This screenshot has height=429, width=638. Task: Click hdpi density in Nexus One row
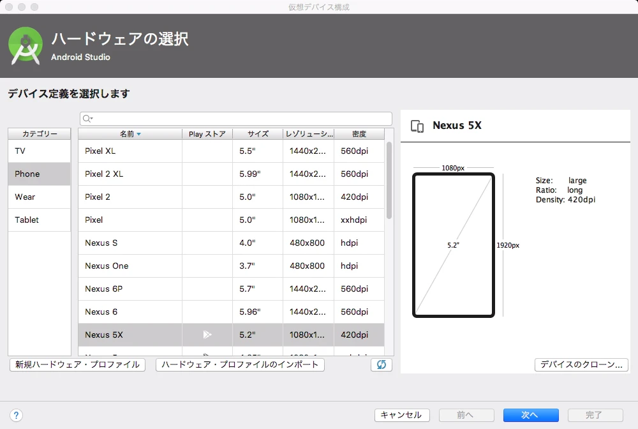(x=359, y=266)
